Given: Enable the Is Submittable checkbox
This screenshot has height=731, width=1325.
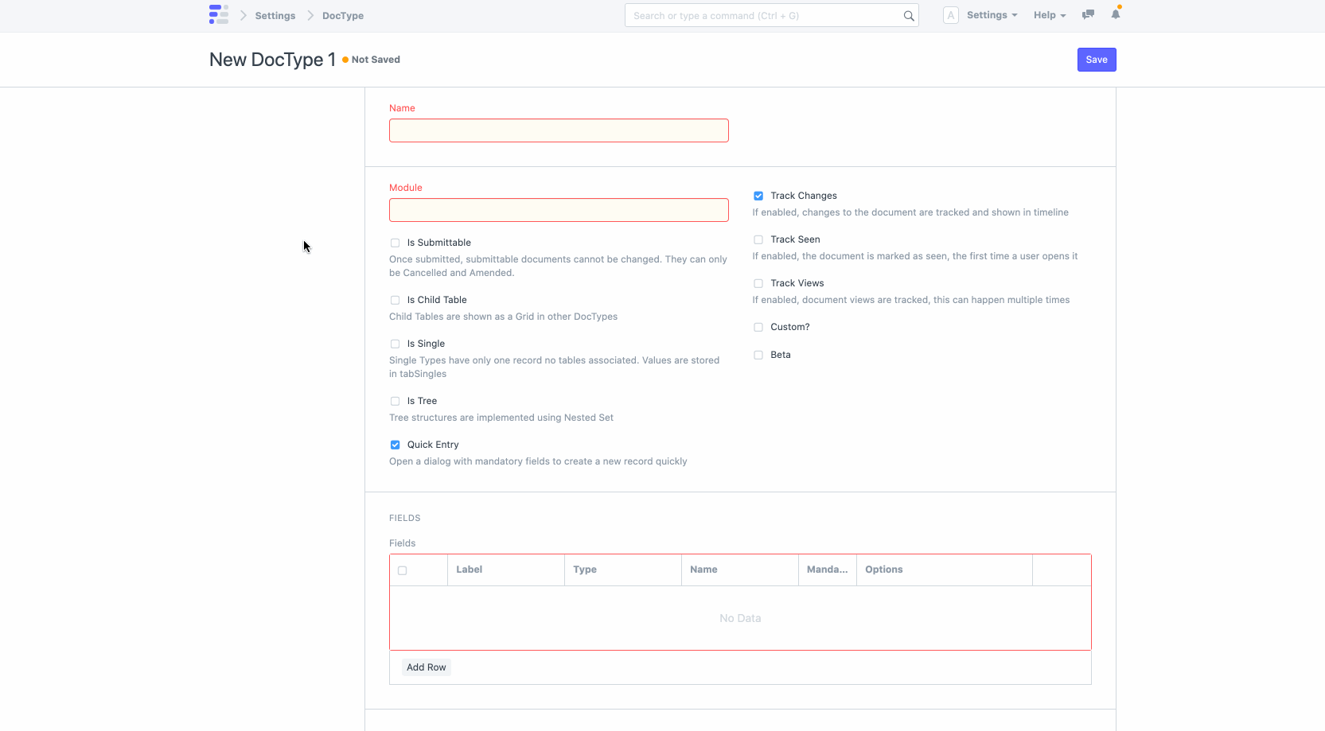Looking at the screenshot, I should tap(395, 243).
